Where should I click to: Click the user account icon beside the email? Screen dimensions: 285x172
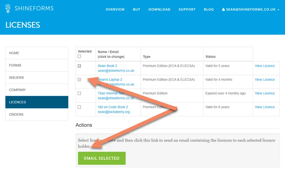tap(223, 9)
